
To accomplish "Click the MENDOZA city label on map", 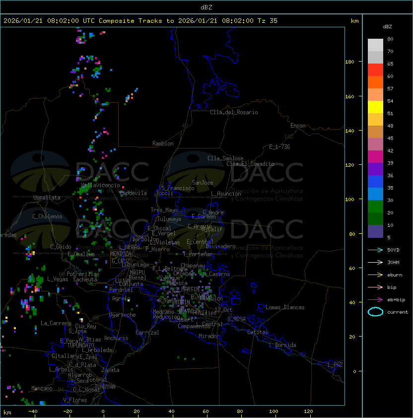I will 122,254.
